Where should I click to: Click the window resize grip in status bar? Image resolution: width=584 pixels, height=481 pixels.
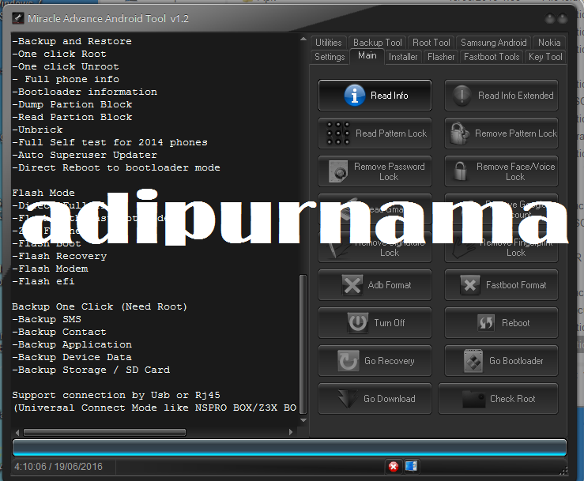click(563, 471)
